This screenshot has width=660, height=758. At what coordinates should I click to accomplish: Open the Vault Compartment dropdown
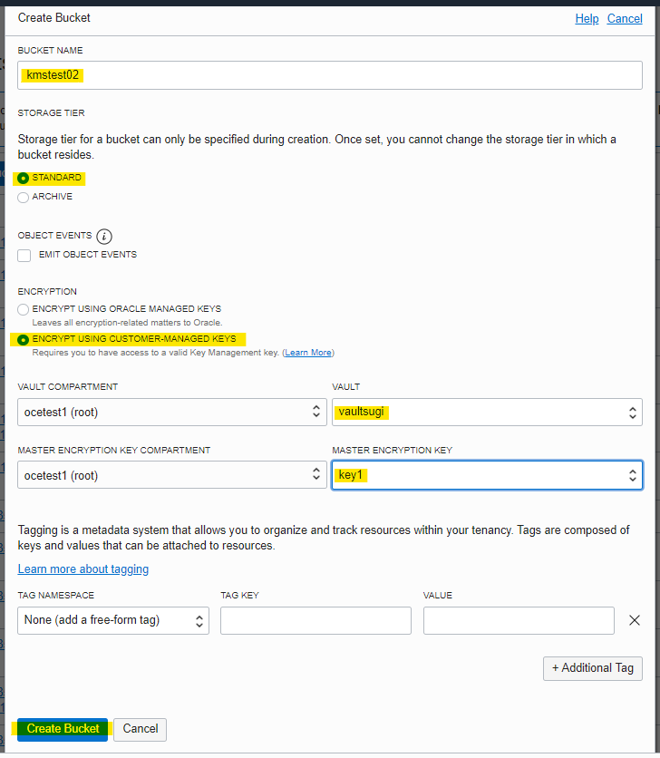[172, 412]
